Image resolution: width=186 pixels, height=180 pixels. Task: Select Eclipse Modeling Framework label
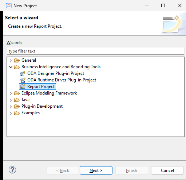[49, 93]
